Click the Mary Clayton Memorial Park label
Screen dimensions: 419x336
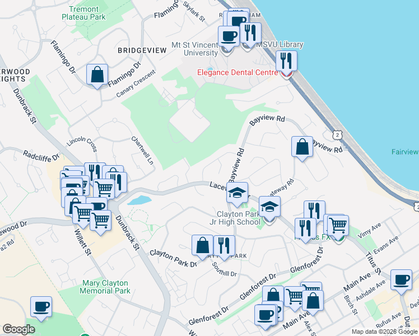(105, 287)
